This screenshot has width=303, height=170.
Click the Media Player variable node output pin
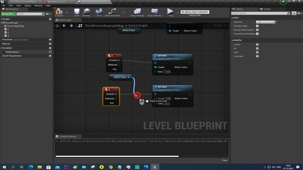[x=129, y=77]
